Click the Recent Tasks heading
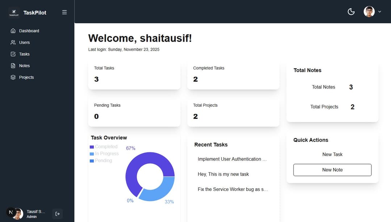Image resolution: width=391 pixels, height=222 pixels. 211,144
